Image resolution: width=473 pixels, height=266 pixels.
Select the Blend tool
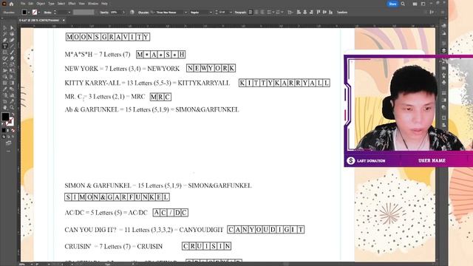tap(12, 89)
